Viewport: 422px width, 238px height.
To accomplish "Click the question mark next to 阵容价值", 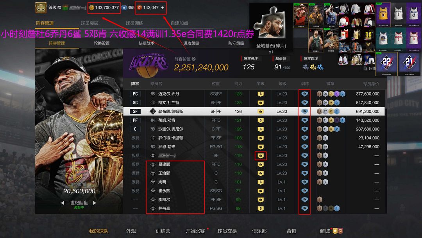I will click(193, 59).
